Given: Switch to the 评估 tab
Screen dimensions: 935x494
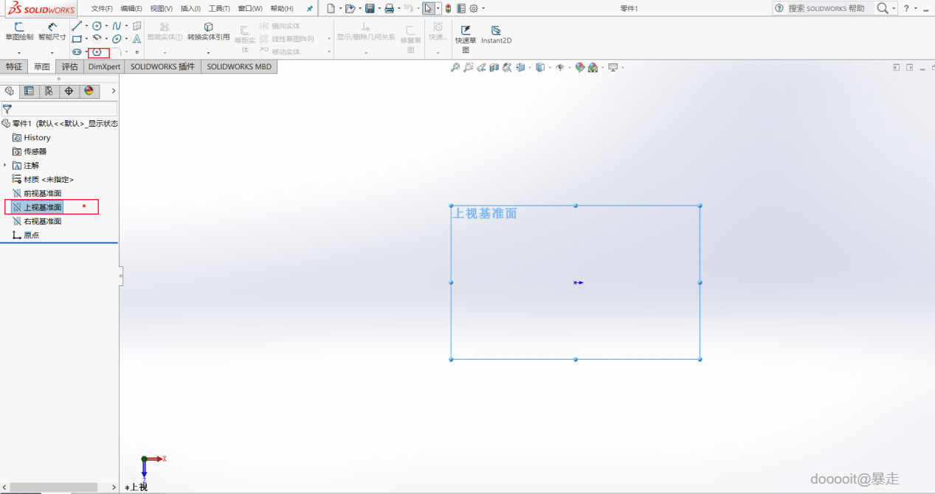Looking at the screenshot, I should point(69,66).
